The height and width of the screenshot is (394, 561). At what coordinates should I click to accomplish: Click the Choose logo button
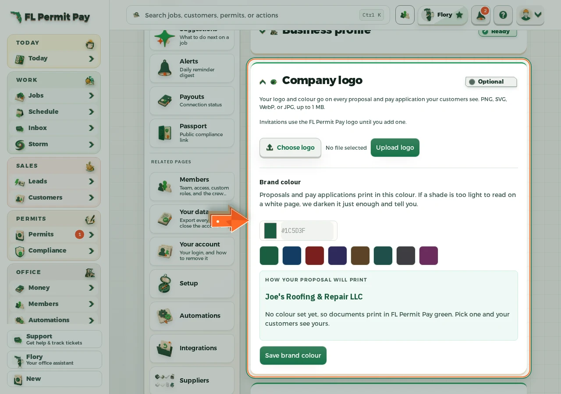pos(290,148)
